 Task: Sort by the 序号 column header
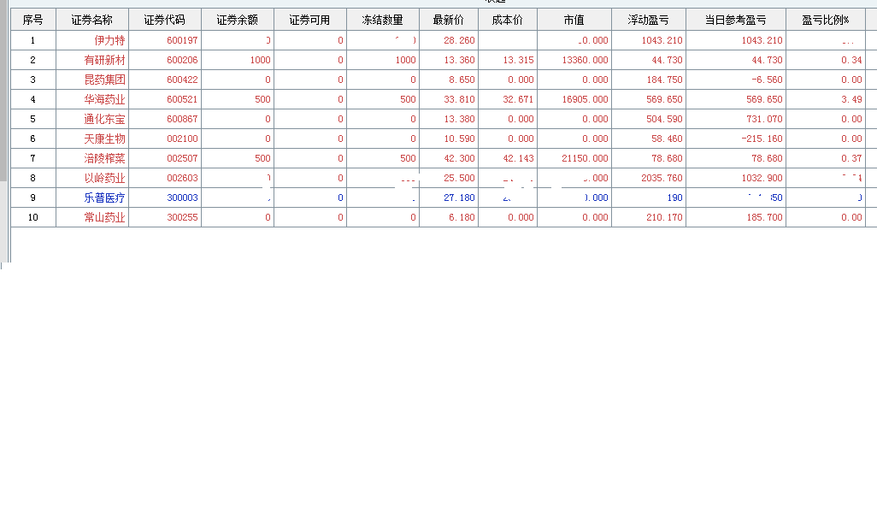click(x=33, y=21)
